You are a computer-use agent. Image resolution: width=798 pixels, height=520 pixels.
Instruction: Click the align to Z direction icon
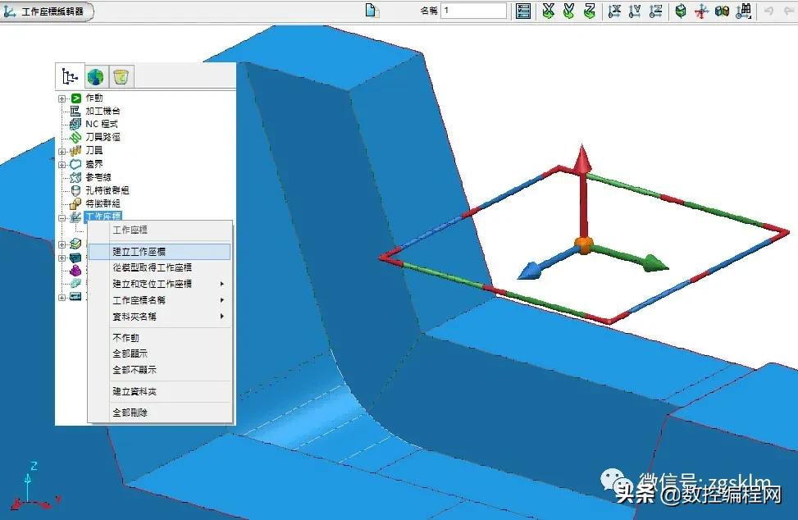click(x=656, y=11)
